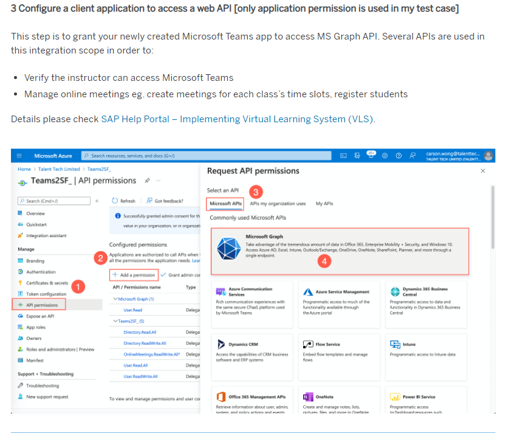Click the panel's vertical scrollbar
This screenshot has height=433, width=523.
tap(493, 217)
